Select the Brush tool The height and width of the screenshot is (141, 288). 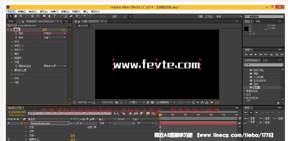[x=61, y=16]
